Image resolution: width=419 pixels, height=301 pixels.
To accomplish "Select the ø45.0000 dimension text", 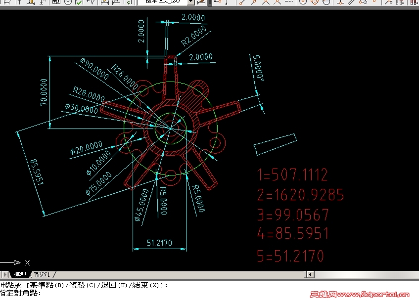I will point(141,205).
